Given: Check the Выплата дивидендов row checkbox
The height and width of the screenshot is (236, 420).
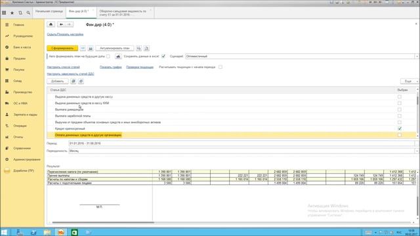Looking at the screenshot, I should click(400, 109).
